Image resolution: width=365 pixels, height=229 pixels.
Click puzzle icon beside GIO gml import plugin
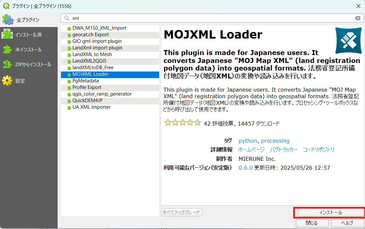[69, 42]
